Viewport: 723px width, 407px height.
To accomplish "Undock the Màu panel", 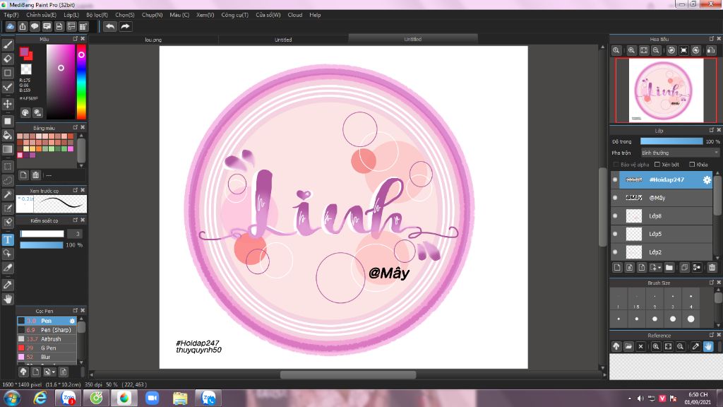I will [x=75, y=39].
